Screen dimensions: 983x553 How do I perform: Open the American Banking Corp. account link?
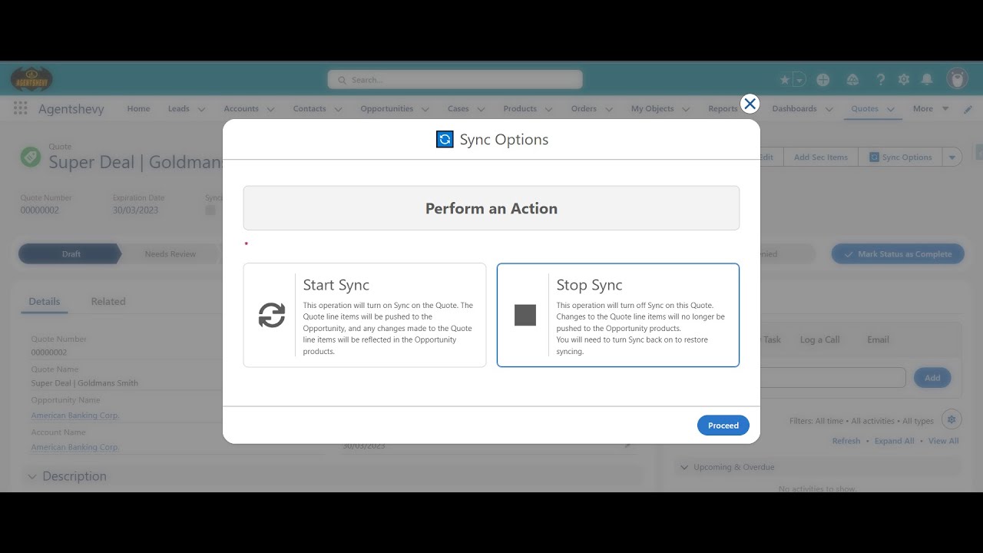tap(75, 447)
